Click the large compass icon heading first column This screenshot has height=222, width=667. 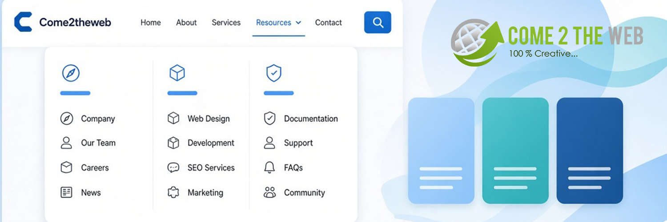[71, 73]
